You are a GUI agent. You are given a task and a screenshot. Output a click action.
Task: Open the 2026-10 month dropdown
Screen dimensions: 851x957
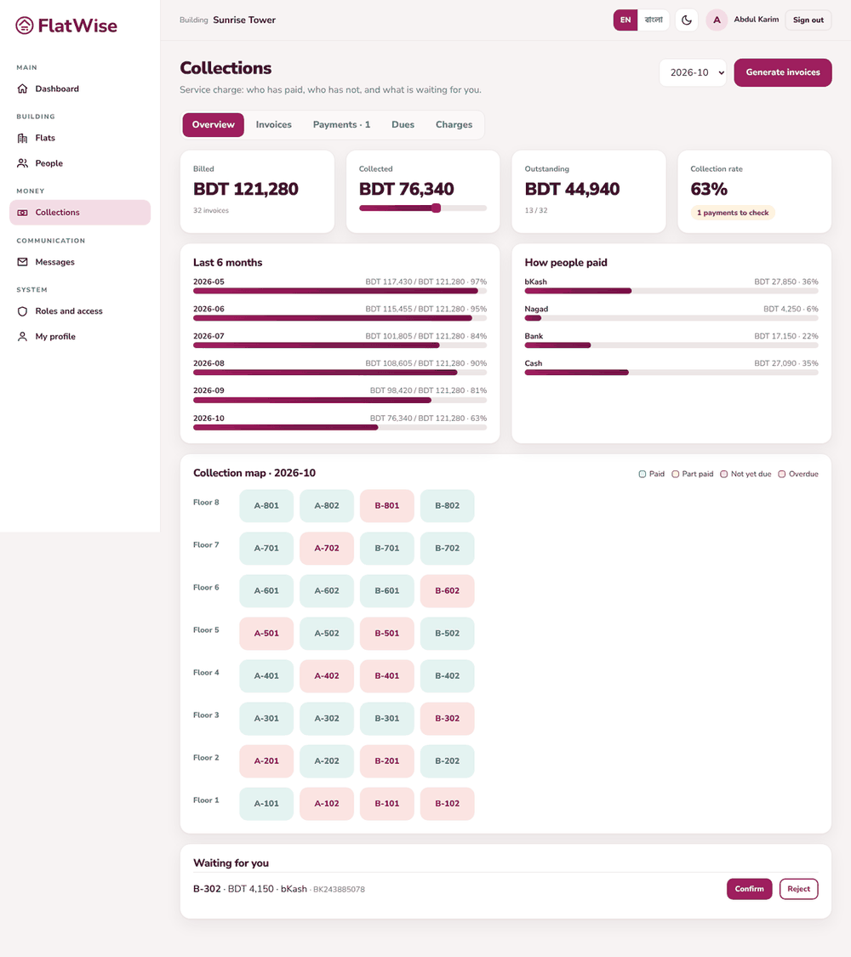pyautogui.click(x=693, y=72)
